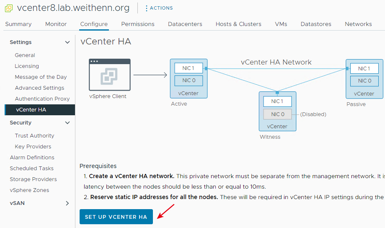Click NIC 1 on the Passive vCenter node
The height and width of the screenshot is (228, 385).
pos(364,69)
